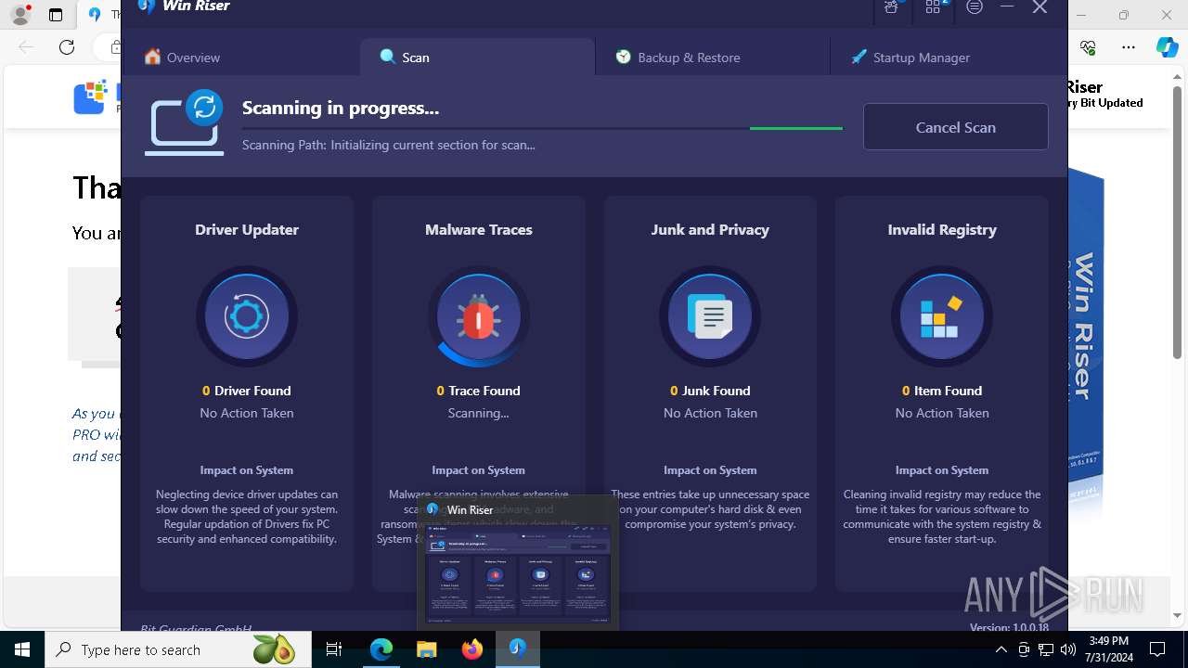
Task: Show hidden system tray icons
Action: coord(1001,649)
